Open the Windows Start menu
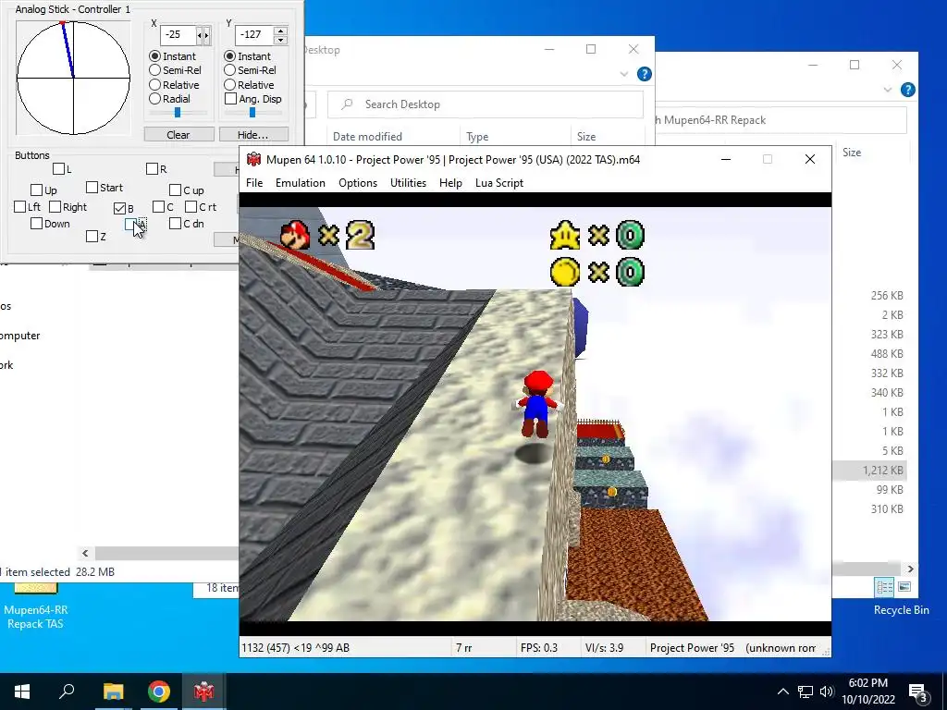The image size is (947, 710). pyautogui.click(x=22, y=692)
